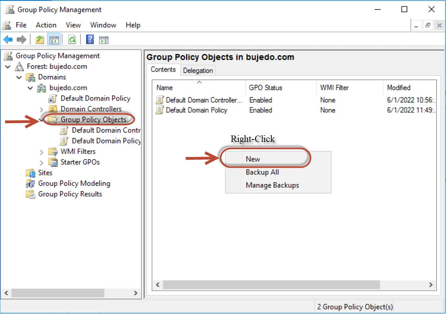
Task: Click the root Group Policy Management tree icon
Action: [x=8, y=56]
